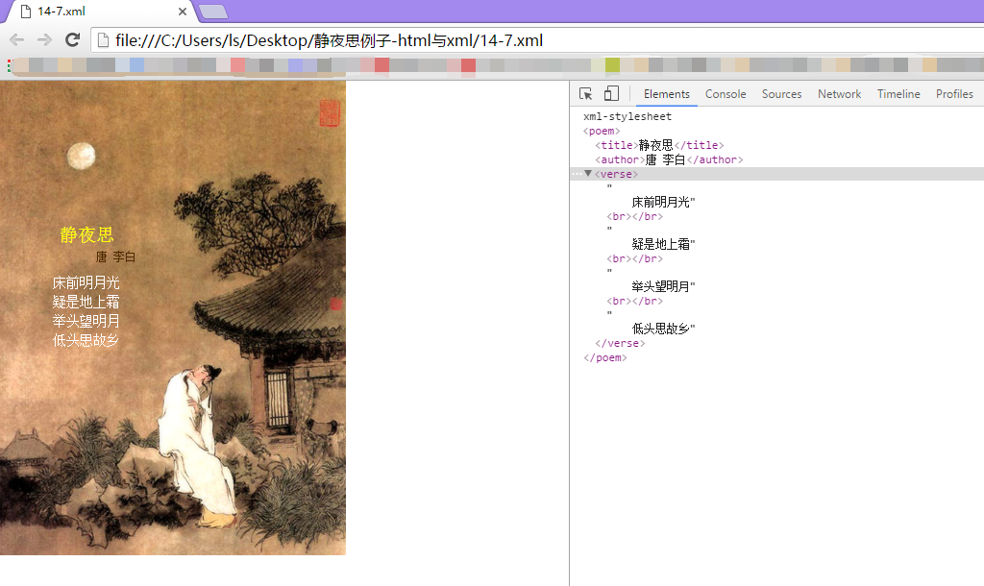
Task: Select the text node 床前明月光 in DevTools
Action: coord(663,202)
